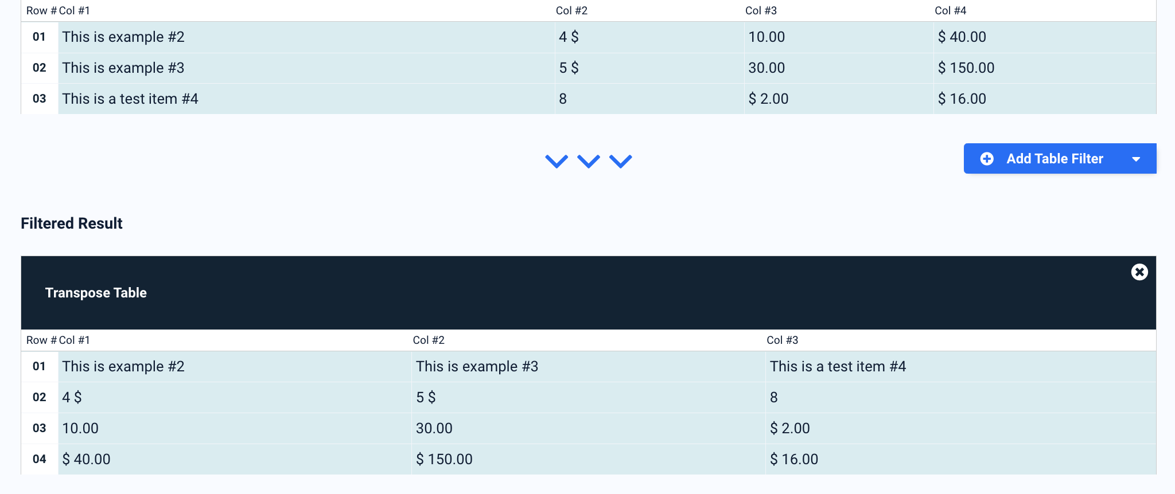1175x494 pixels.
Task: Click the right blue down-chevron icon
Action: click(x=621, y=161)
